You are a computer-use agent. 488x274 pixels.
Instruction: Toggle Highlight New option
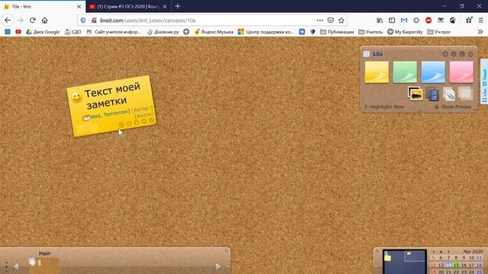click(x=384, y=107)
